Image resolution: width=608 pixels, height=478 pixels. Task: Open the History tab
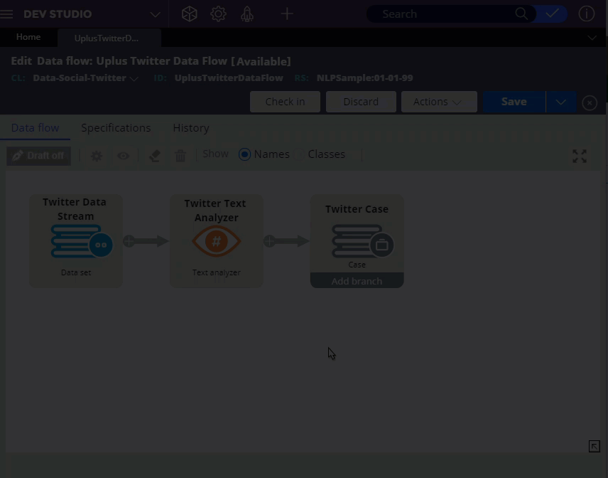point(191,128)
